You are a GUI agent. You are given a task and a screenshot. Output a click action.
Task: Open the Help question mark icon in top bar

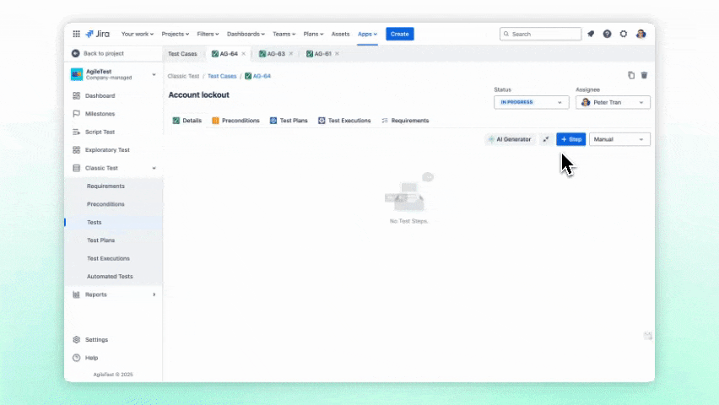click(x=607, y=34)
